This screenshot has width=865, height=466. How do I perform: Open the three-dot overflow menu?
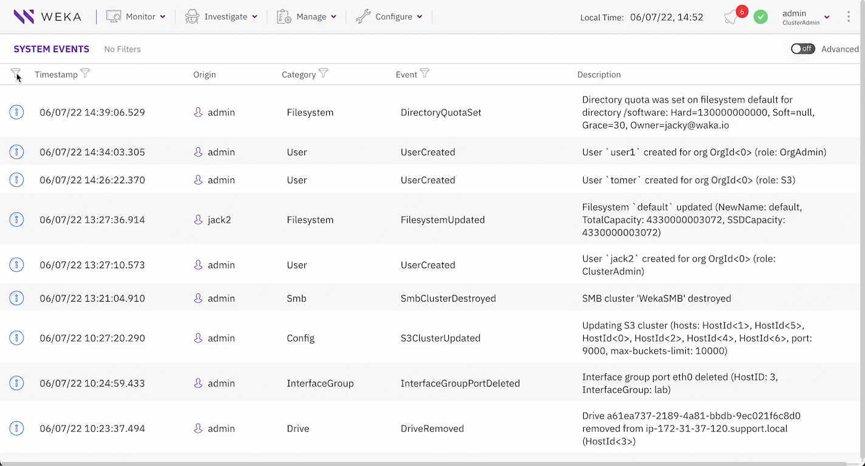tap(849, 16)
